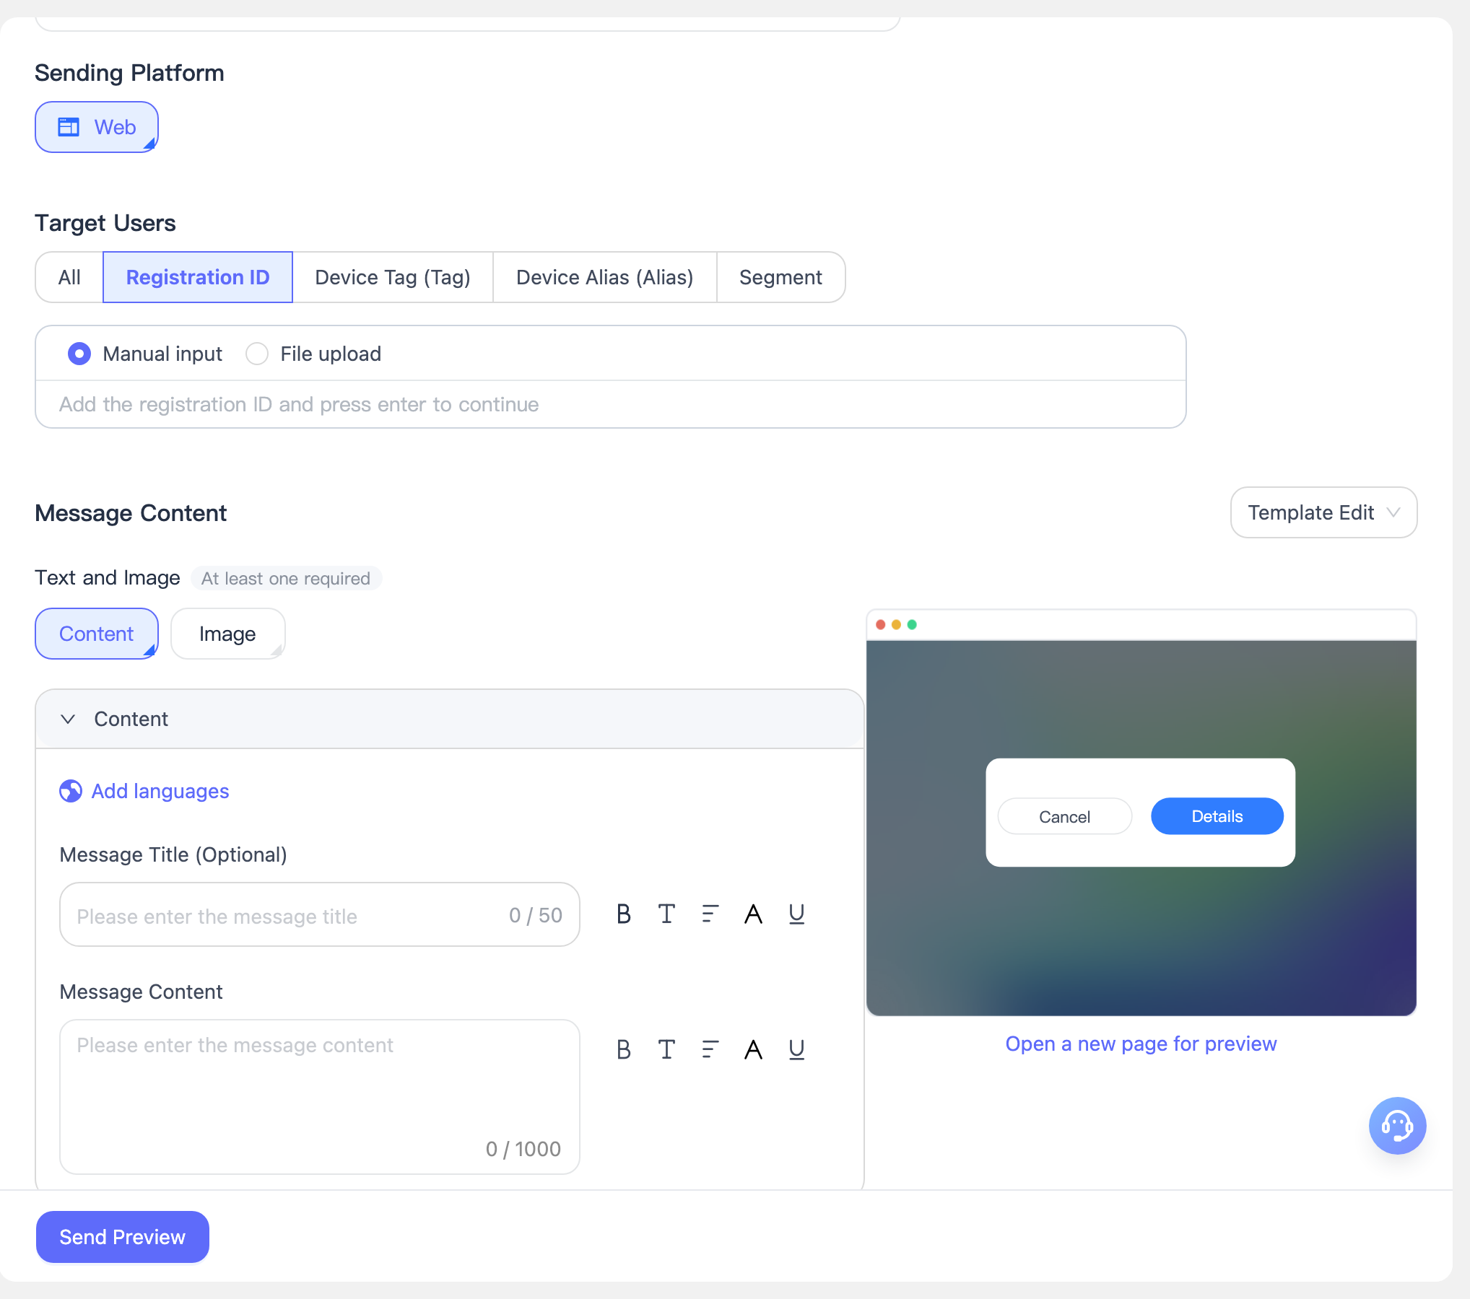Open the Segment tab

point(780,277)
